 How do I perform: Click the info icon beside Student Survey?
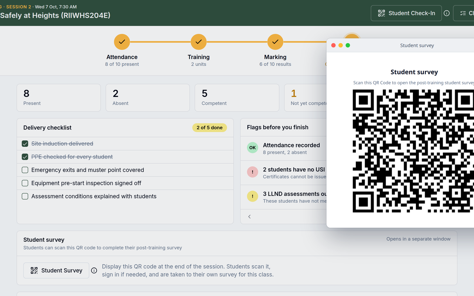(x=94, y=270)
